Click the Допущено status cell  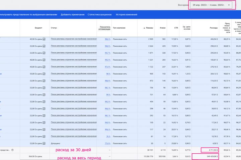coord(56,143)
